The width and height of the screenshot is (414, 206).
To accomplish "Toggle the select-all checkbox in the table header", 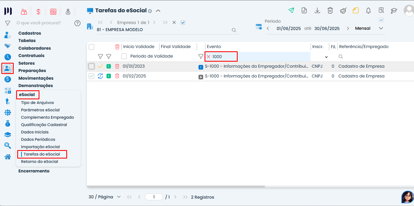I will pos(91,47).
